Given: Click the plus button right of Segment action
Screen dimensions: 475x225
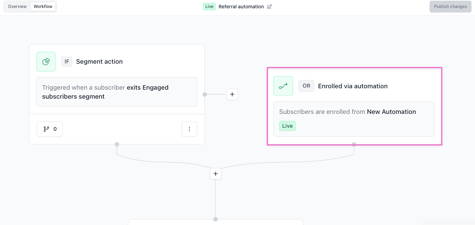Looking at the screenshot, I should (232, 94).
